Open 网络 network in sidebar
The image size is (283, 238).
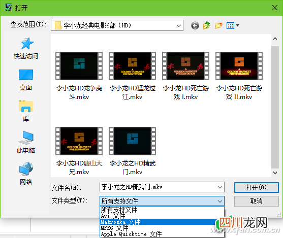(26, 173)
